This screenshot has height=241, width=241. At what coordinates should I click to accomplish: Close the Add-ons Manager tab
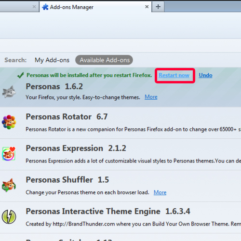coord(147,7)
